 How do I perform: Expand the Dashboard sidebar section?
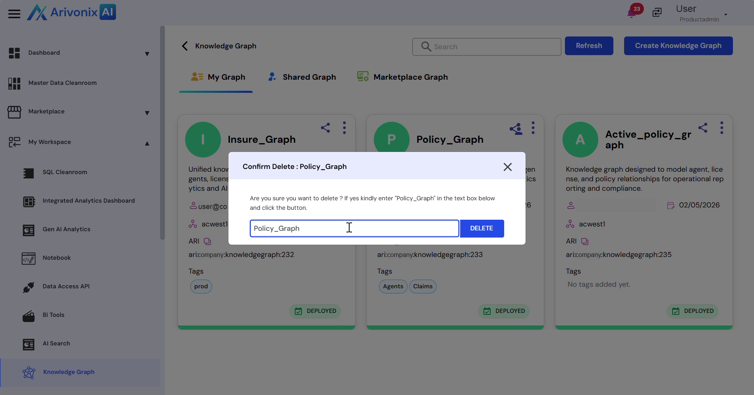[x=147, y=54]
